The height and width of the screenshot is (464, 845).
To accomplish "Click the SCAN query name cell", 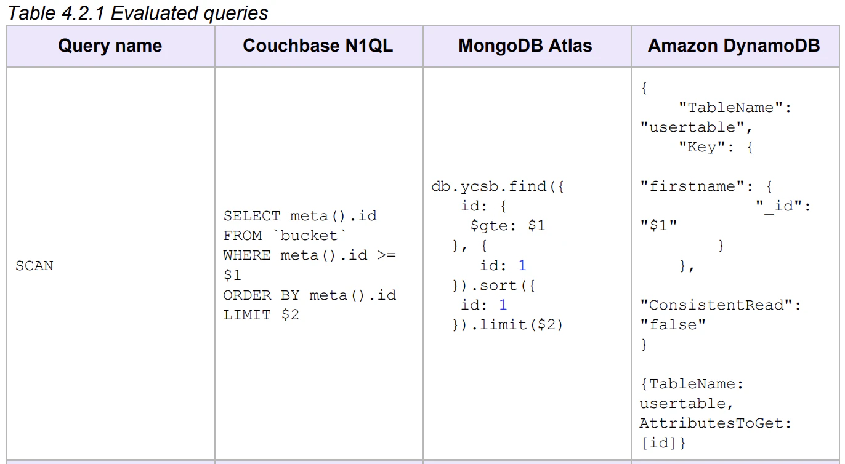I will pyautogui.click(x=34, y=266).
